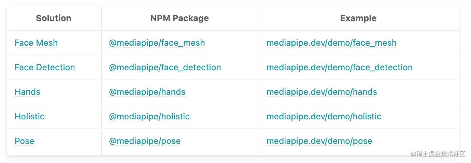Click the Pose solution link
Screen dimensions: 471x163
point(25,141)
